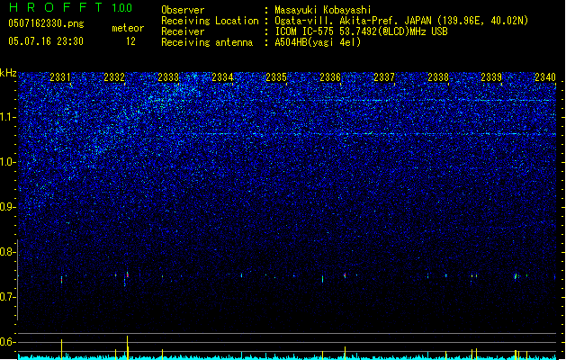This screenshot has height=360, width=566.
Task: Click the 0.8 kHz axis label
Action: pos(7,252)
